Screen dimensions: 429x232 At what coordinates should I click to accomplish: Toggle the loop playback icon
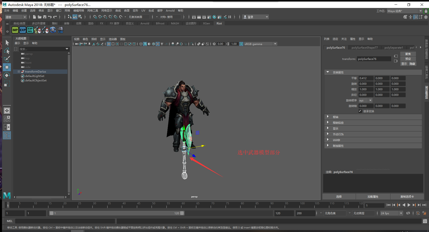pos(408,213)
